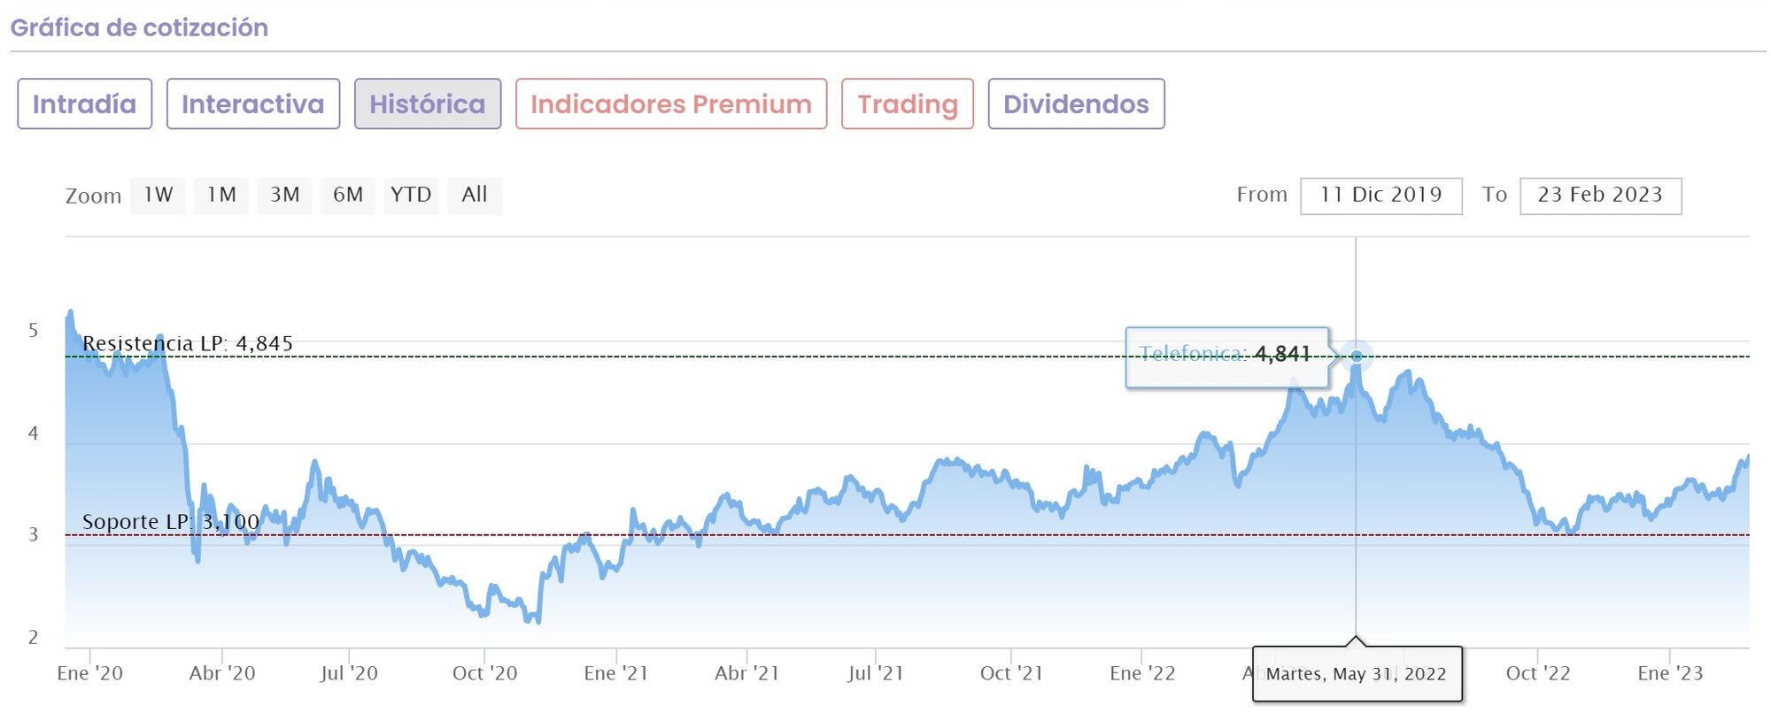Select the Histórica tab
The image size is (1771, 721).
pos(428,104)
